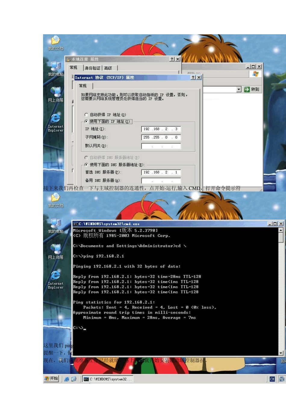This screenshot has height=404, width=286.
Task: Click the help ? button of TCP/IP dialog
Action: point(193,78)
